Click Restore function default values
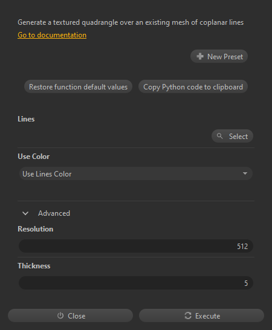This screenshot has height=330, width=272. tap(78, 86)
